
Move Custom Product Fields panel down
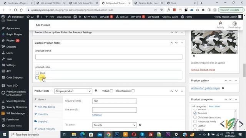tap(176, 43)
